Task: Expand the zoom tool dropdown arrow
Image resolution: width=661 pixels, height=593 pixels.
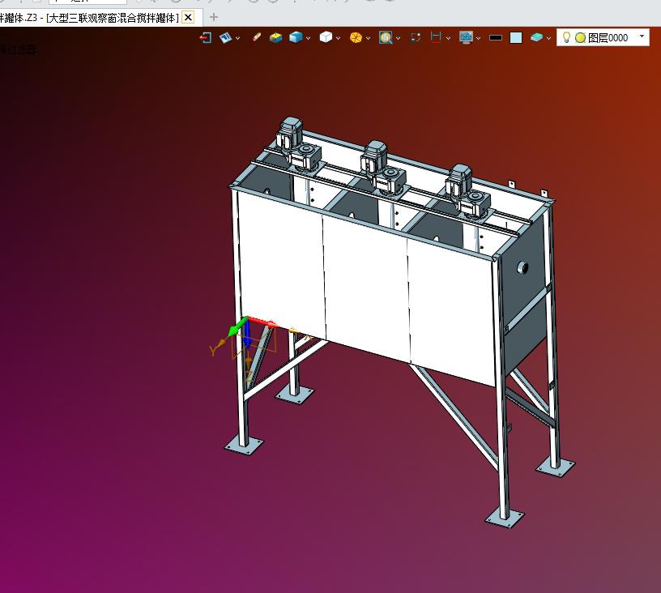Action: coord(398,38)
